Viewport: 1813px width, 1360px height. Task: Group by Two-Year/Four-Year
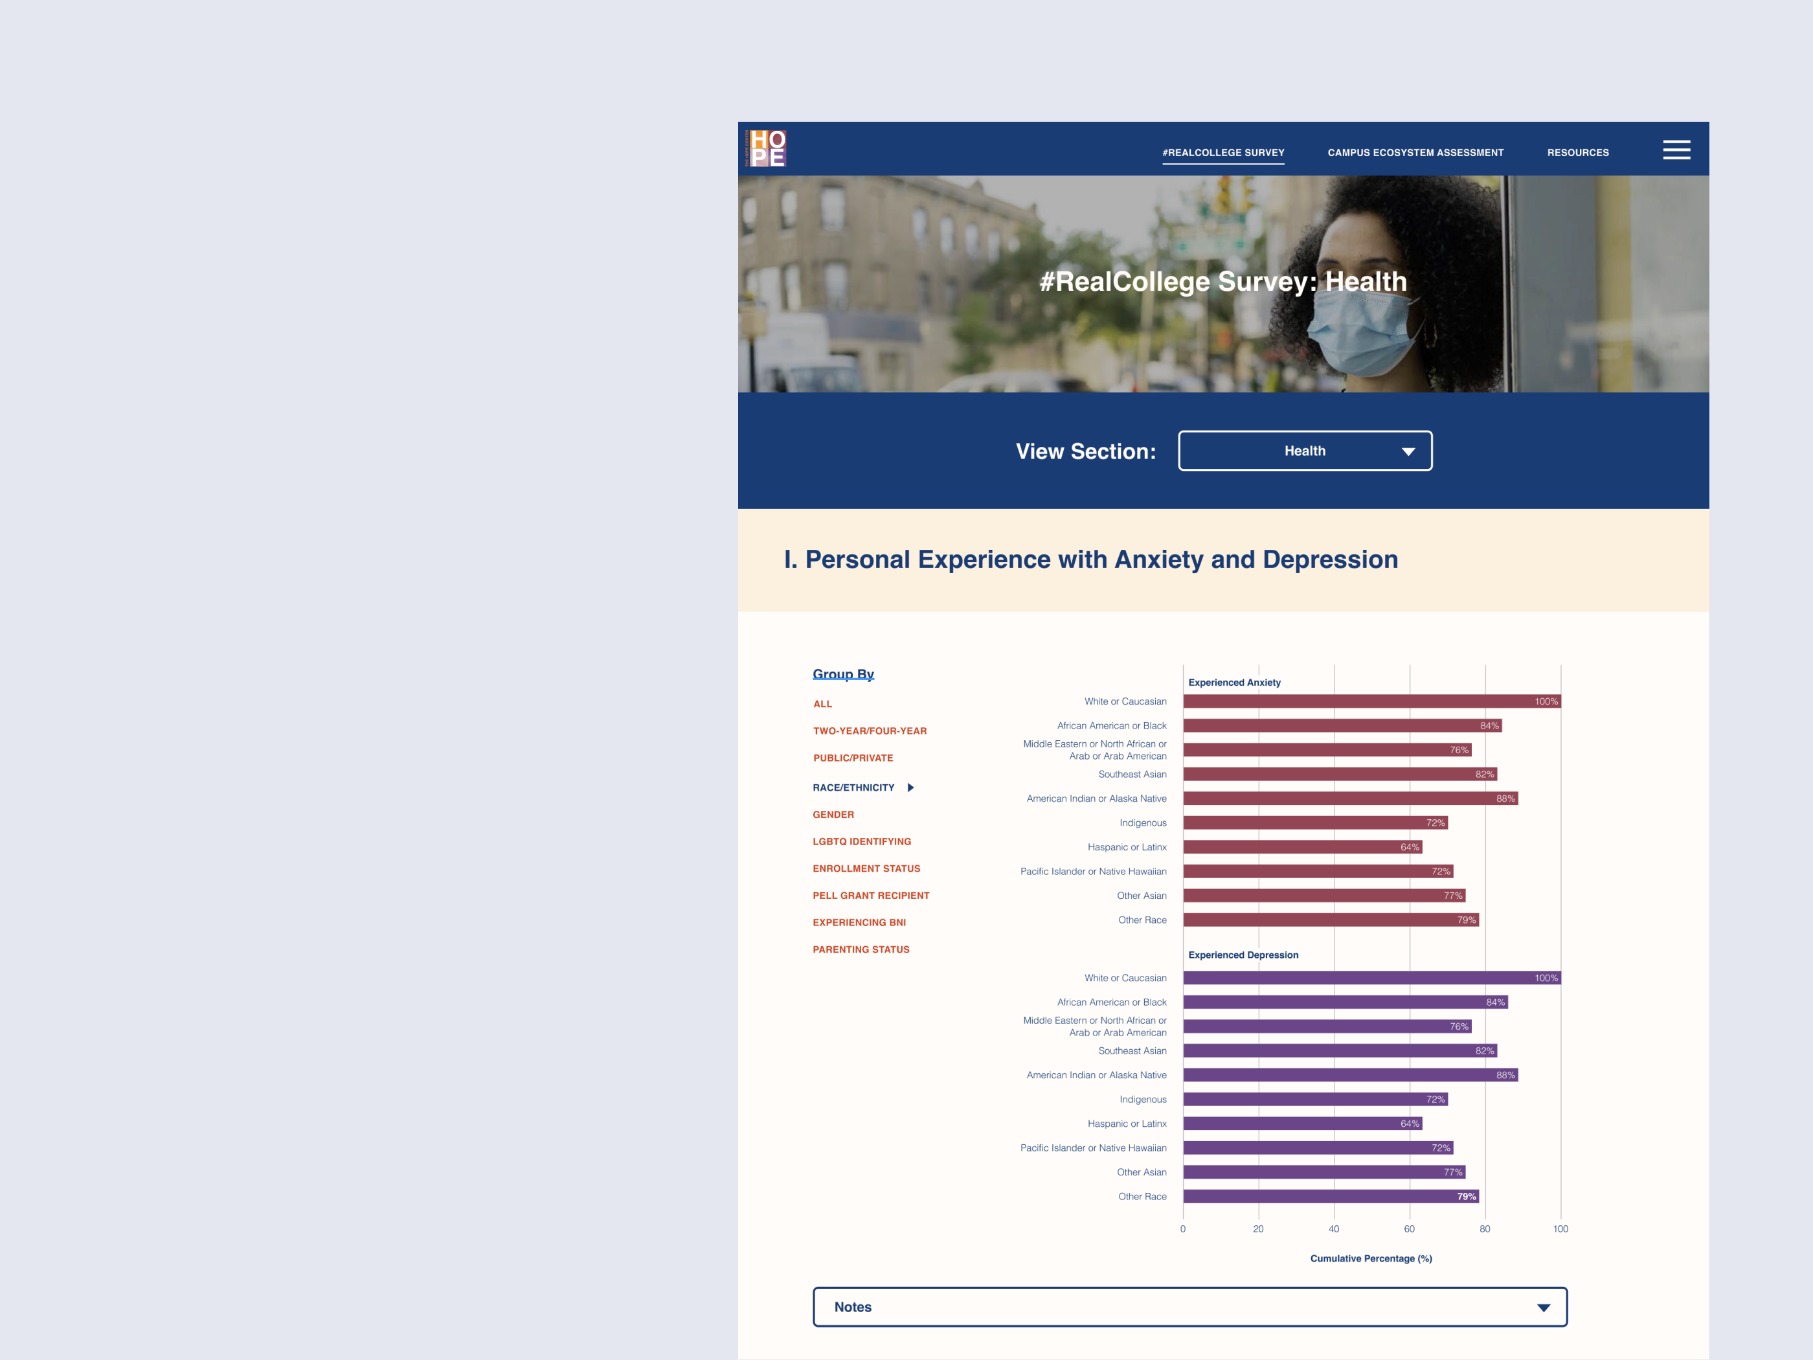point(869,731)
